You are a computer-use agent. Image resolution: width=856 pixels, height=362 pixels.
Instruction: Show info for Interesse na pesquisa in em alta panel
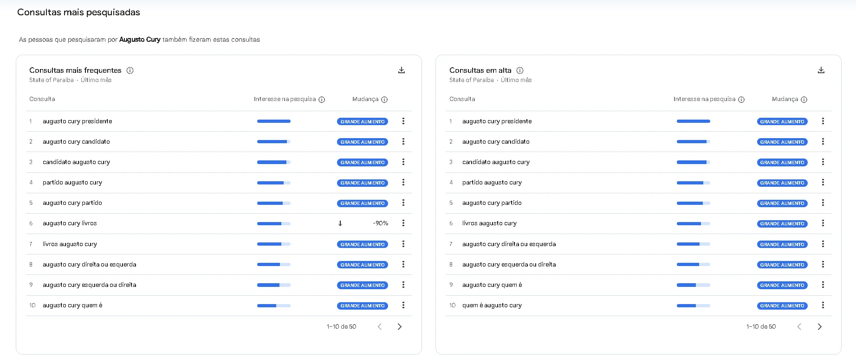tap(741, 100)
